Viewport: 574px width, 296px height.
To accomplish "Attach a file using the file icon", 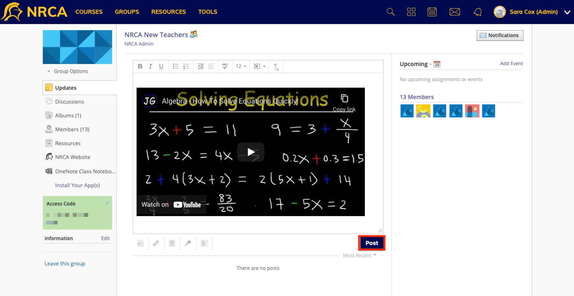I will pos(140,243).
